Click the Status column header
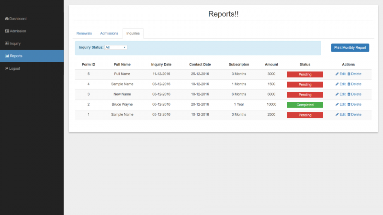Image resolution: width=383 pixels, height=215 pixels. pos(305,64)
